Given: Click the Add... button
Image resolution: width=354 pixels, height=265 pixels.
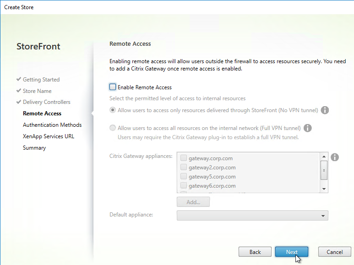Looking at the screenshot, I should click(193, 202).
